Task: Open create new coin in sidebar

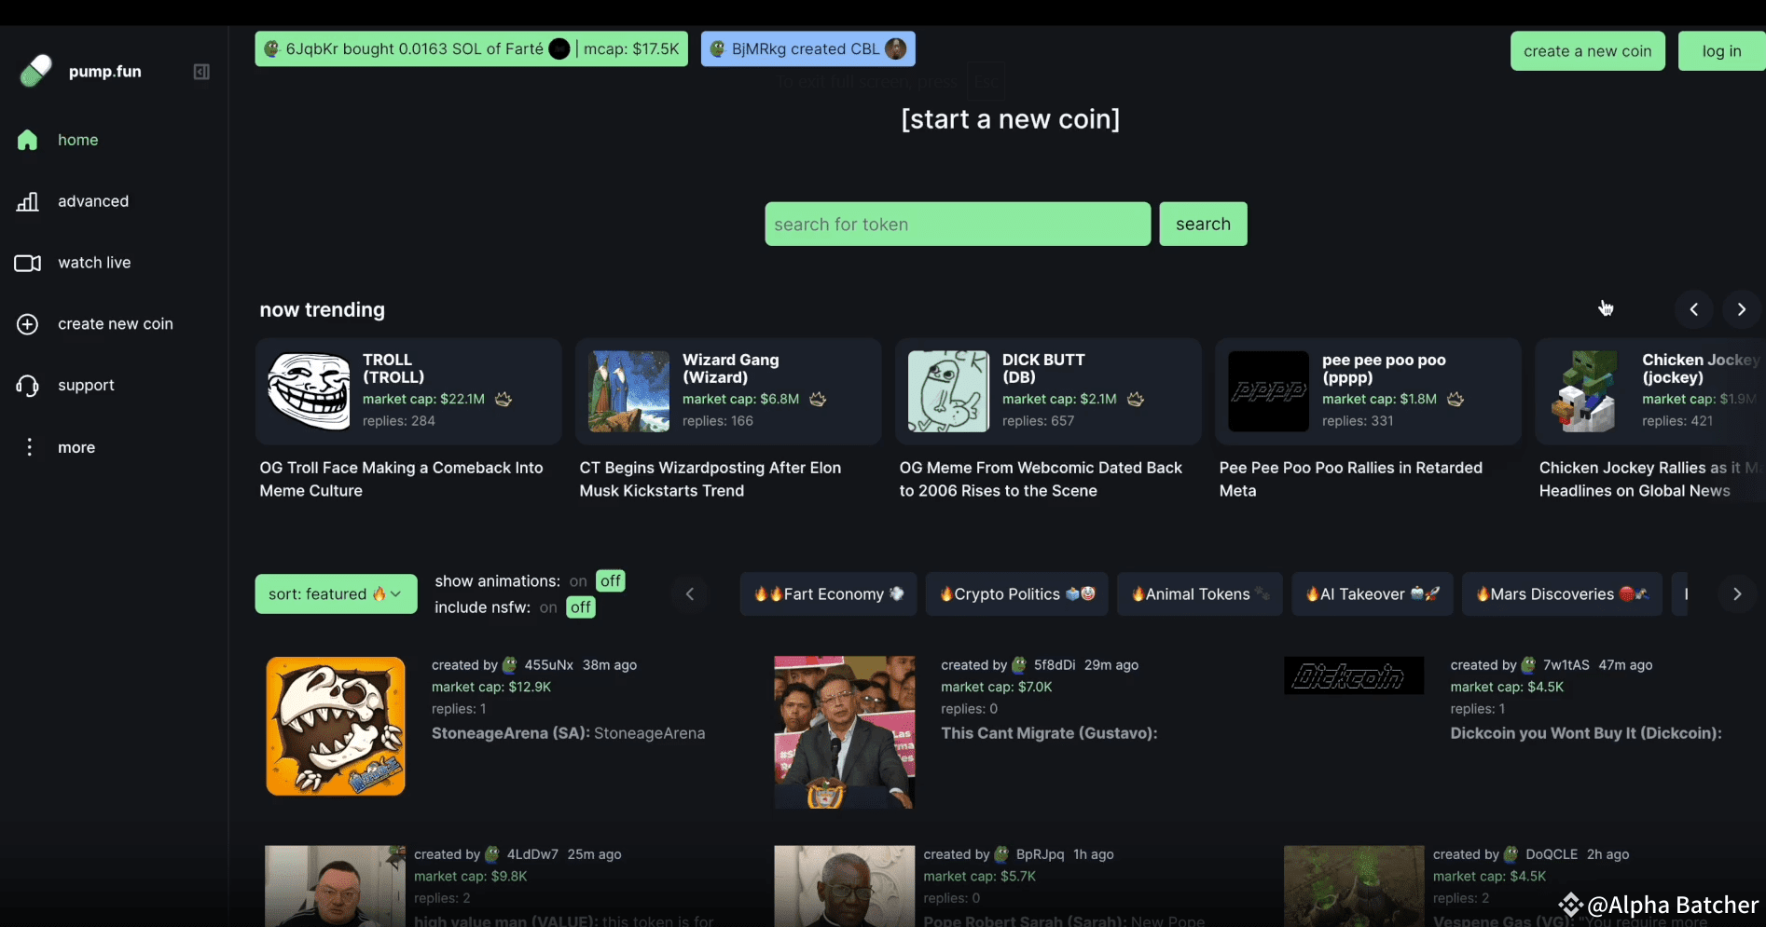Action: (x=116, y=324)
